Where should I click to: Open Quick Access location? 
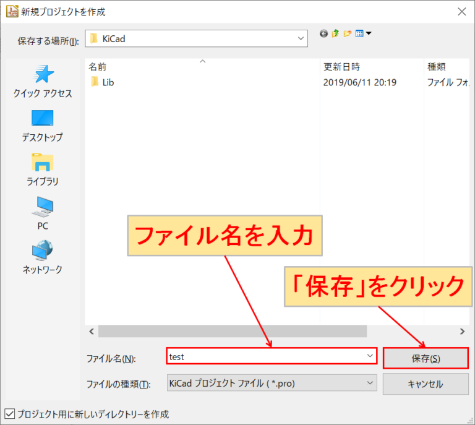[x=43, y=81]
